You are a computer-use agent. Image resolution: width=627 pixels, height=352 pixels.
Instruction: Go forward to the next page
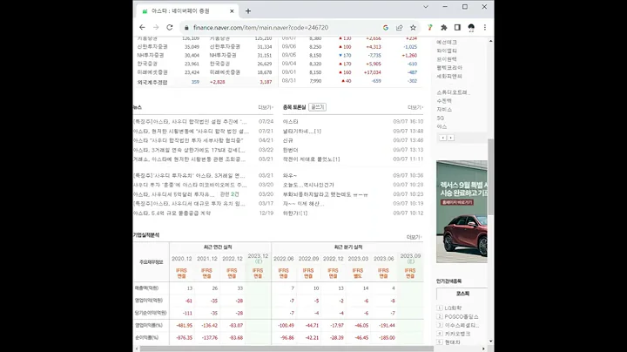[x=156, y=28]
